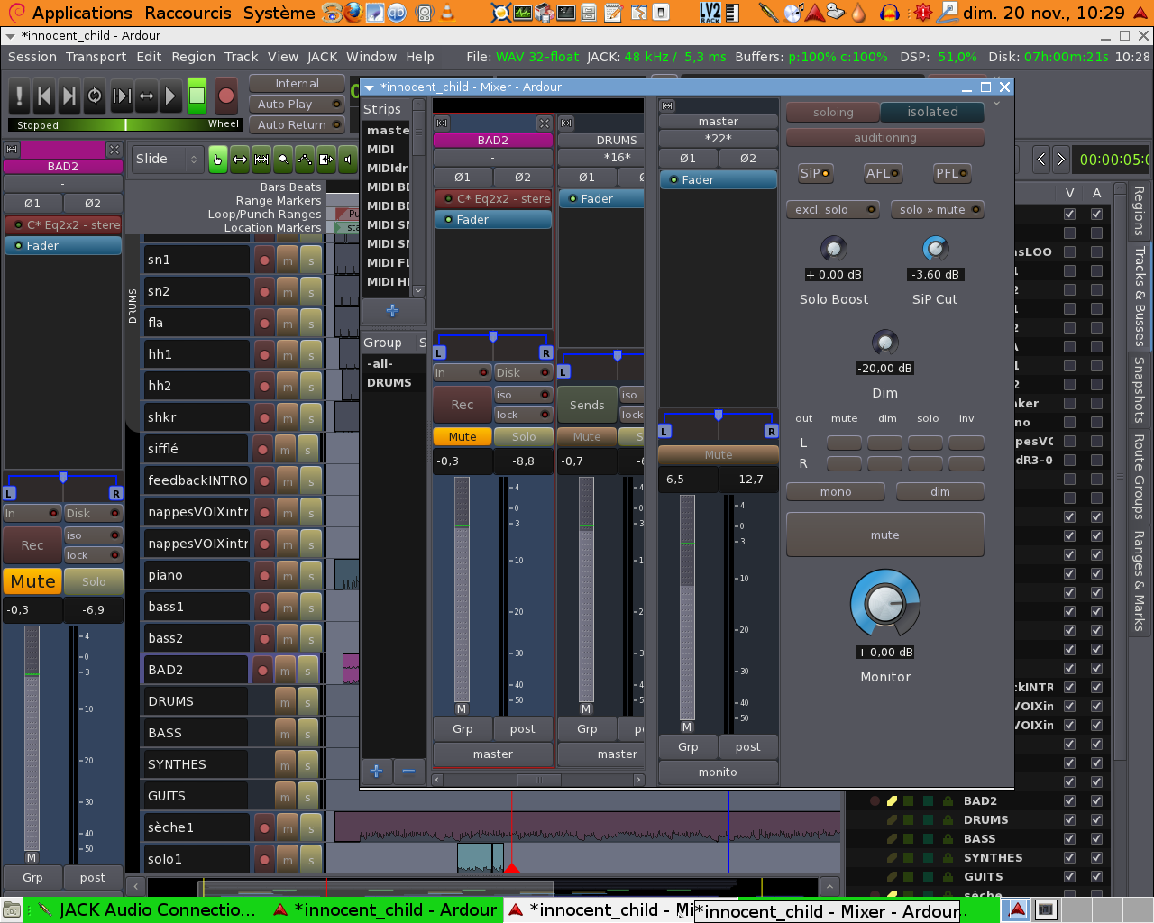This screenshot has height=923, width=1154.
Task: Select the range tool
Action: click(240, 160)
